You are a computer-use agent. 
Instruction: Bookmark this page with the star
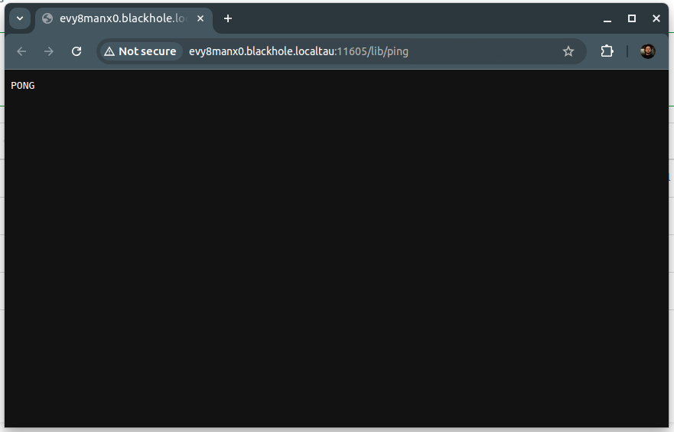tap(568, 51)
